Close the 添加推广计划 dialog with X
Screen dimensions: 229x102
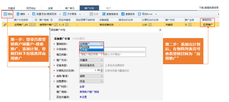pyautogui.click(x=160, y=30)
